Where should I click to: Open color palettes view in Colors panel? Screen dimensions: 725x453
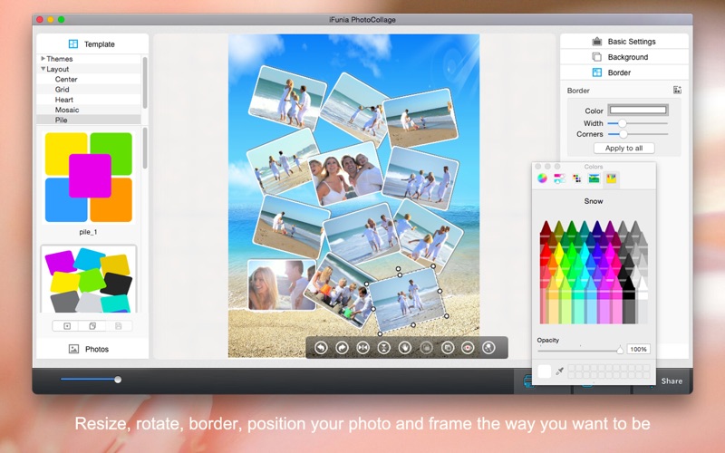coord(576,178)
